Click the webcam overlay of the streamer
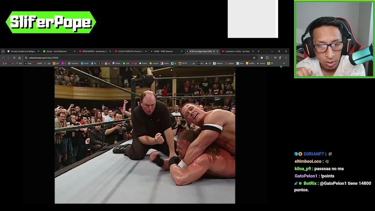375x211 pixels. click(x=334, y=39)
